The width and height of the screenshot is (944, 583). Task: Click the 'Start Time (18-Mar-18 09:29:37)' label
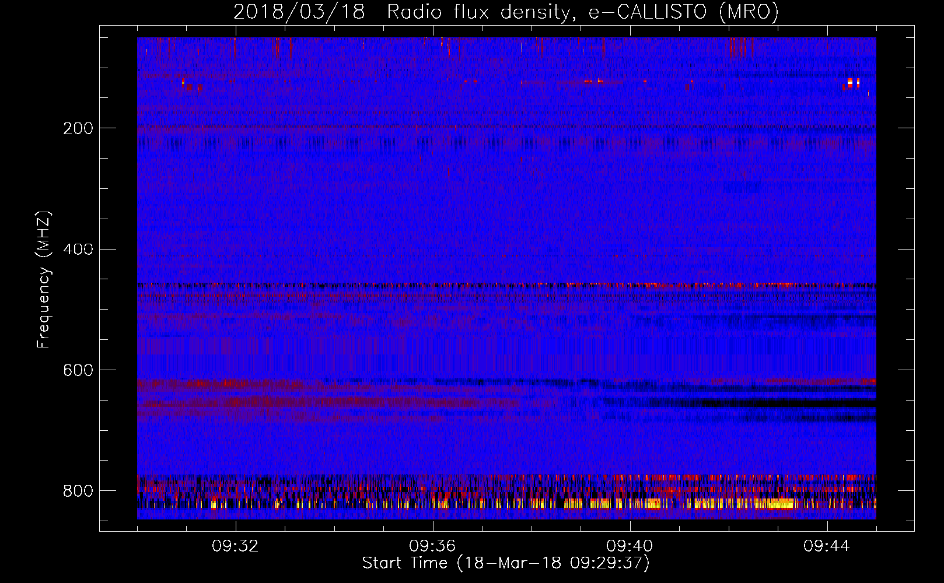[x=506, y=563]
